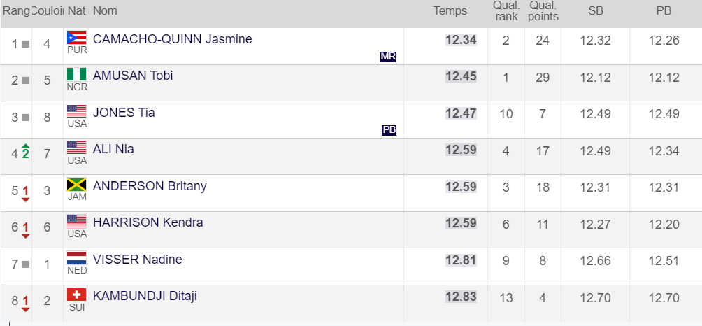Click the highlighted 12.34 winning time

click(461, 40)
